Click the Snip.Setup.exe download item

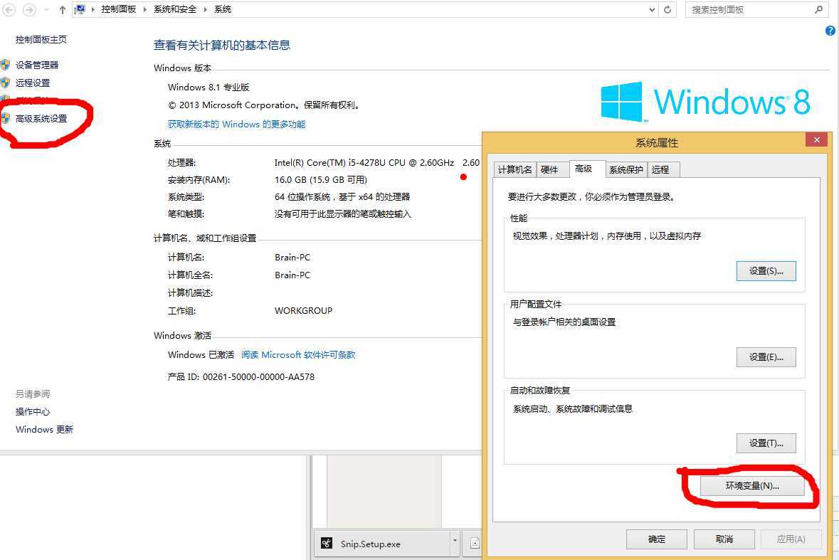pos(382,544)
